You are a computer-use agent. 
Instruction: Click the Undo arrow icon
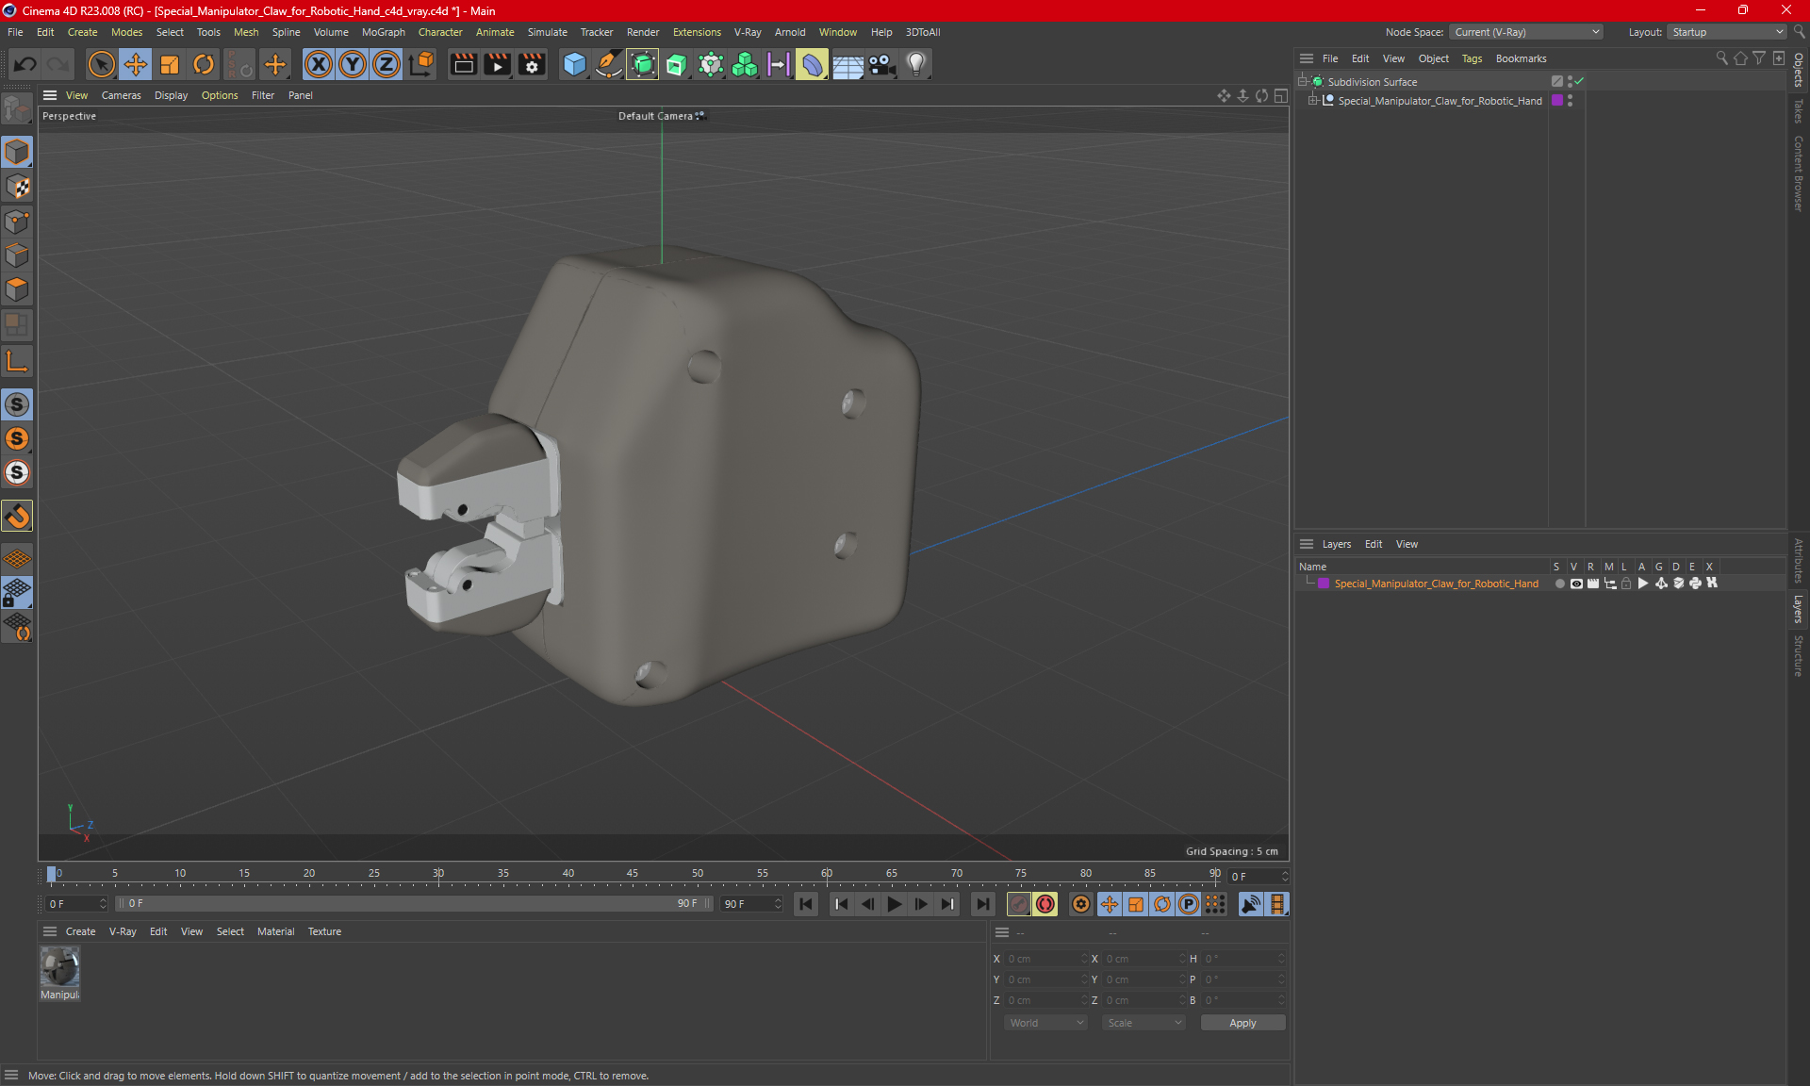point(25,64)
